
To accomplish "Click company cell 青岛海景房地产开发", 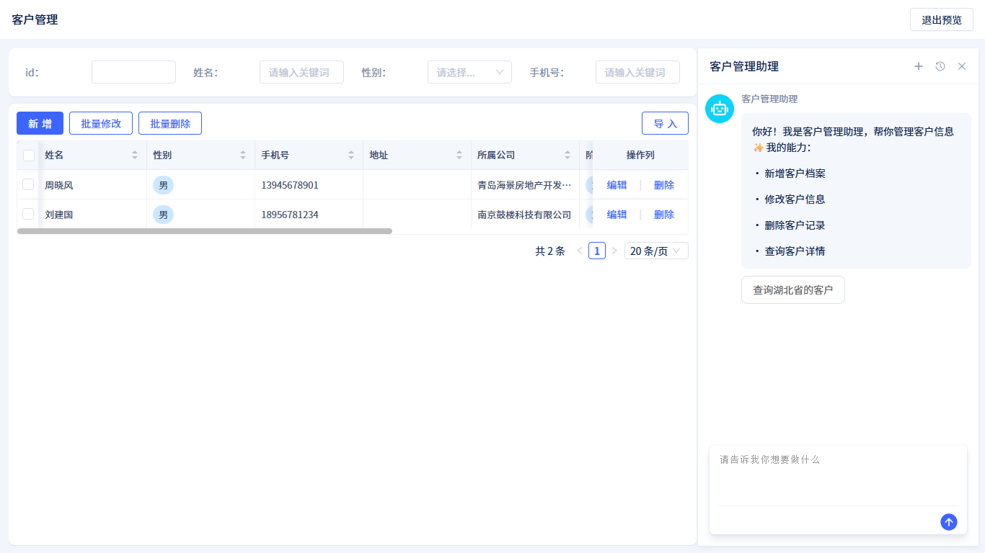I will tap(524, 185).
